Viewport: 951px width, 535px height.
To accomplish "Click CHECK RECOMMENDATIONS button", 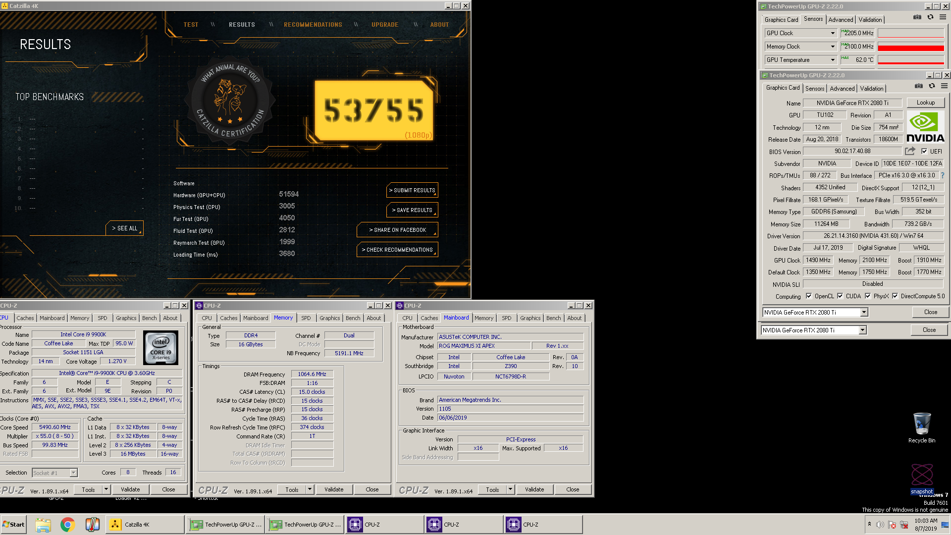I will coord(397,250).
